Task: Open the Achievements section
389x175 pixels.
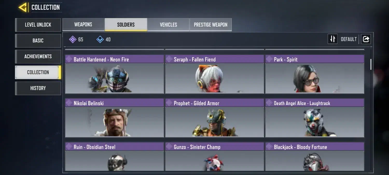Action: coord(38,57)
